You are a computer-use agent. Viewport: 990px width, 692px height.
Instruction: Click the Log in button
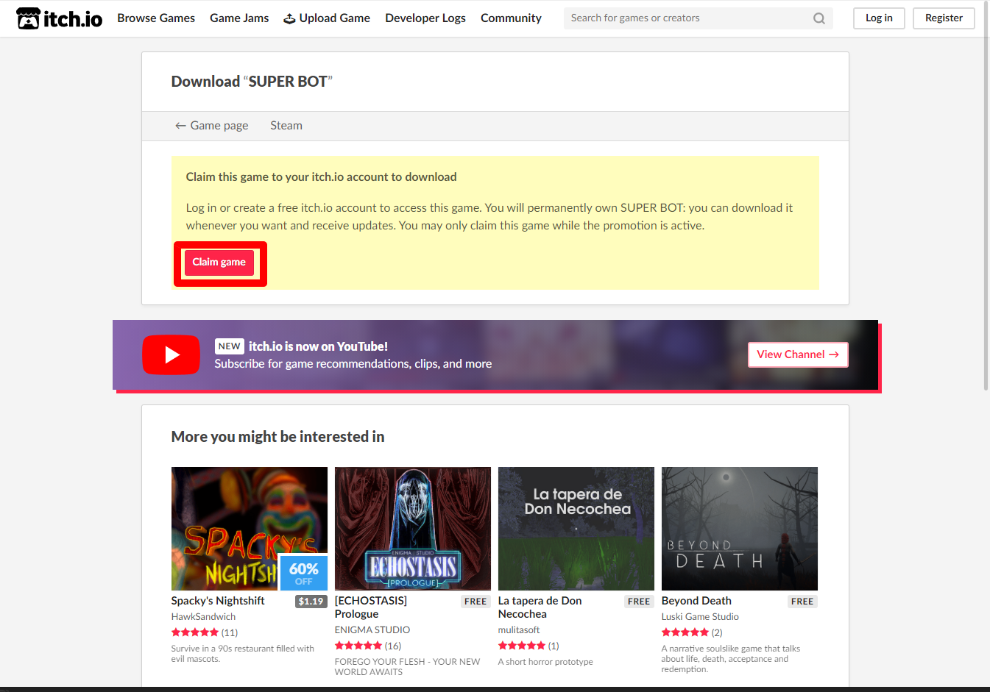coord(879,18)
